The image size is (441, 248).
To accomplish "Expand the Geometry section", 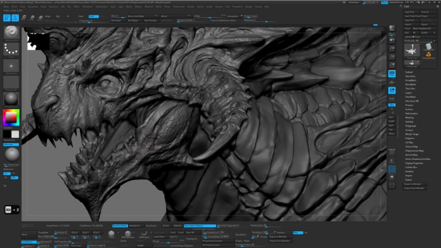I will click(410, 76).
